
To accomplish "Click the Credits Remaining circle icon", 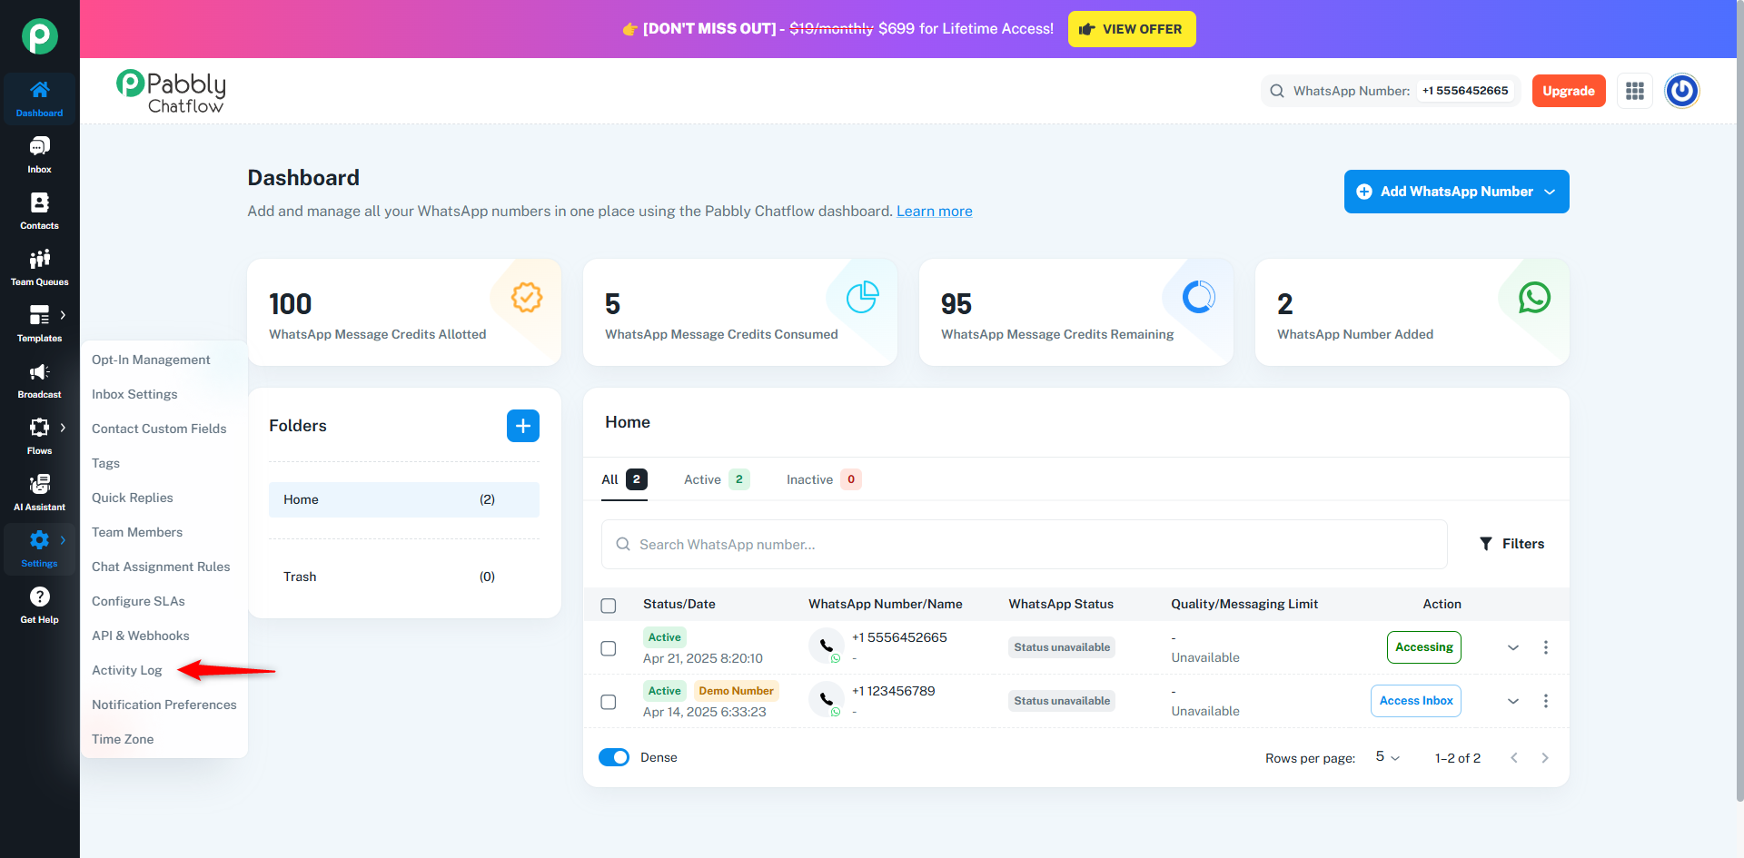I will pos(1198,297).
